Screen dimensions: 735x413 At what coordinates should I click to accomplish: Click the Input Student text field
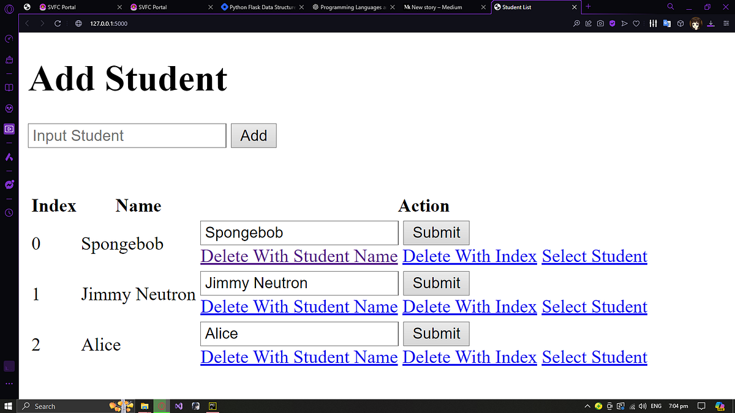126,135
